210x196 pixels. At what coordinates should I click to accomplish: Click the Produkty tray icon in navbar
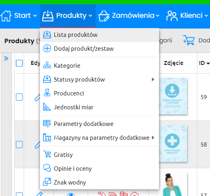coord(48,16)
